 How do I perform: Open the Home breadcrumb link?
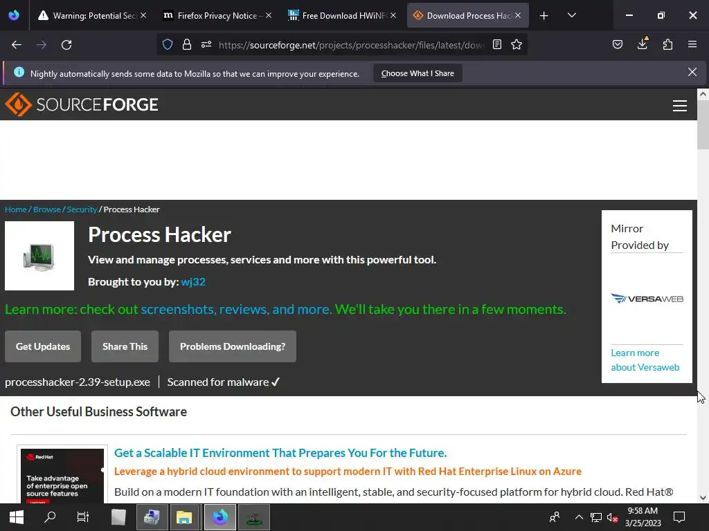[16, 209]
